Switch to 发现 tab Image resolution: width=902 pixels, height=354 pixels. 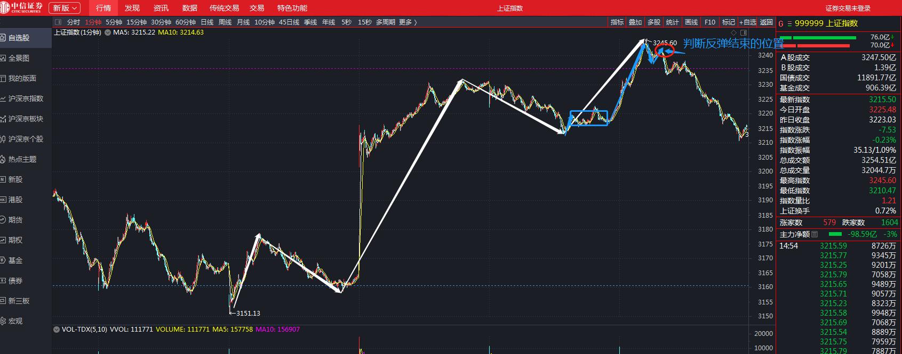tap(132, 8)
